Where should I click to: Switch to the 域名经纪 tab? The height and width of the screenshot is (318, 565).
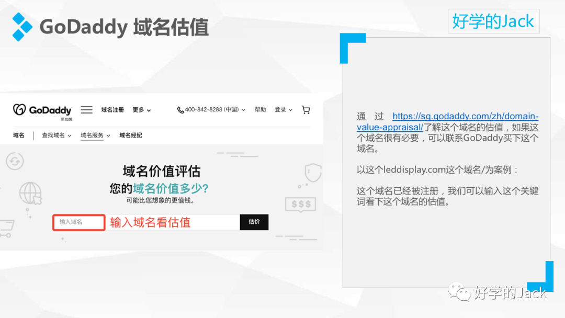coord(130,135)
